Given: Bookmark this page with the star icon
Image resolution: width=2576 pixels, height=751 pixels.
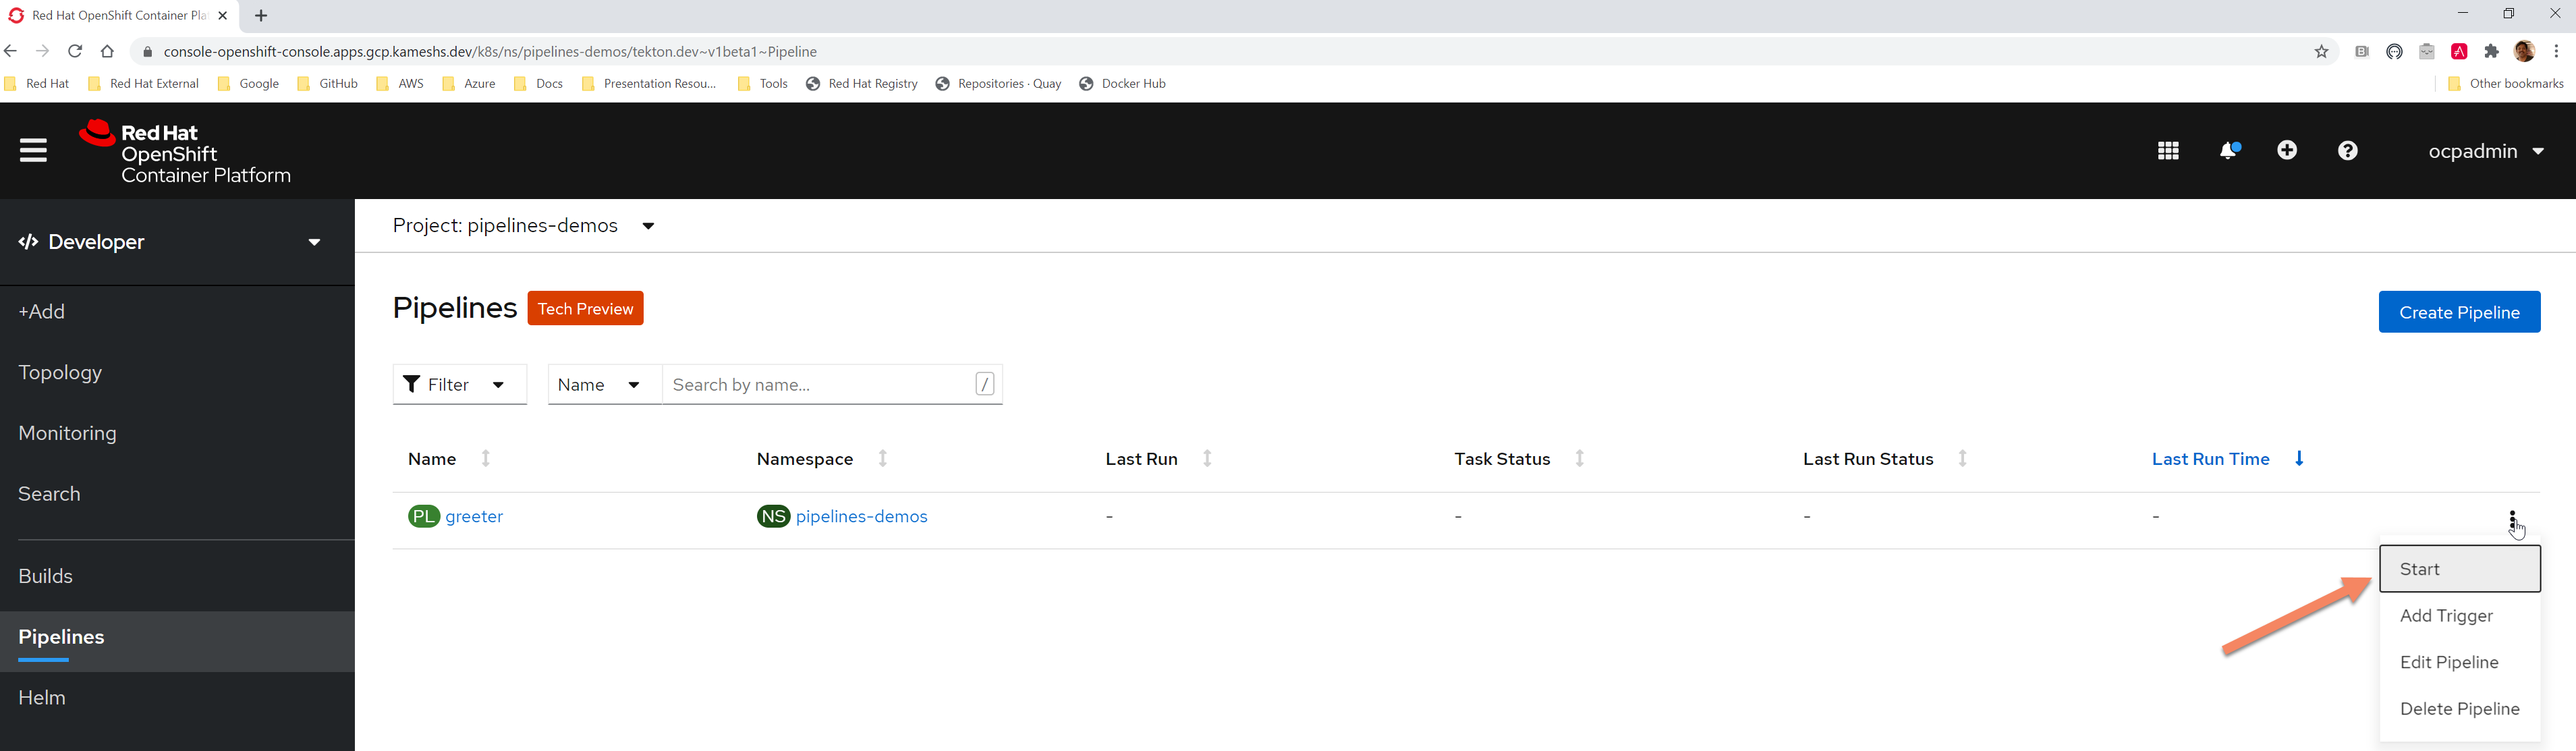Looking at the screenshot, I should tap(2321, 52).
